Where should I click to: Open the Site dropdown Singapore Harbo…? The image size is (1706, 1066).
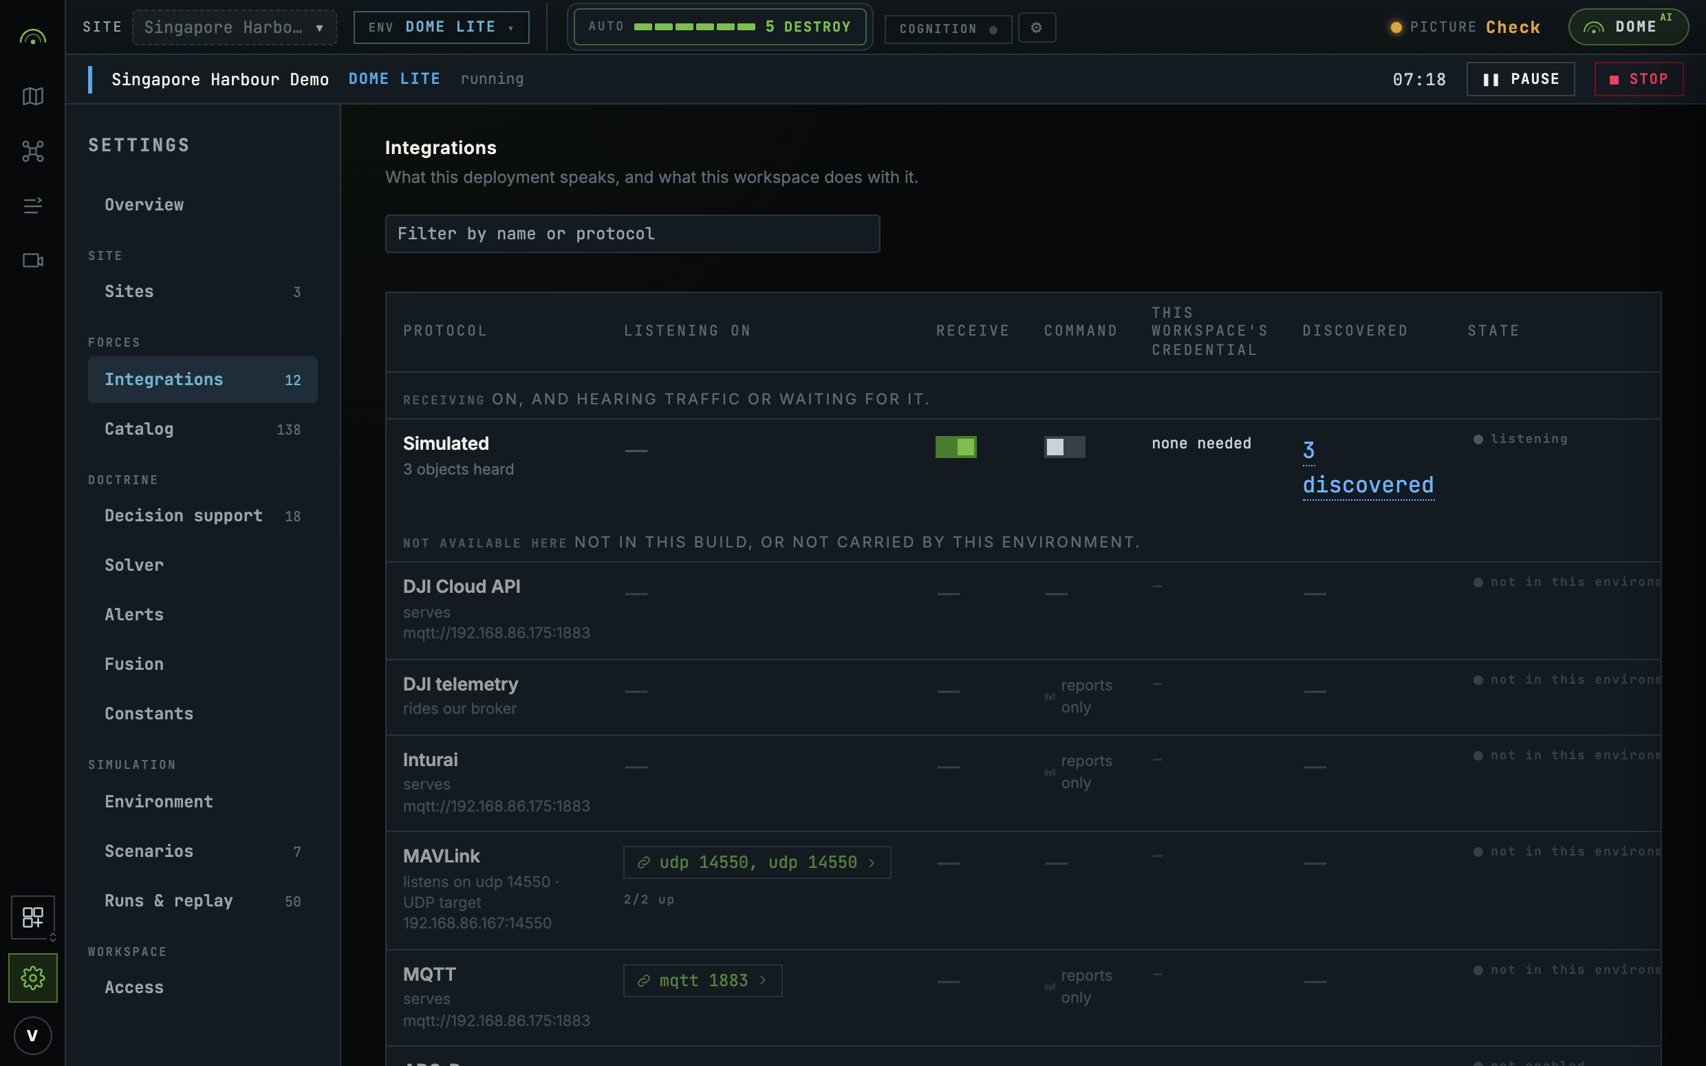(x=234, y=28)
